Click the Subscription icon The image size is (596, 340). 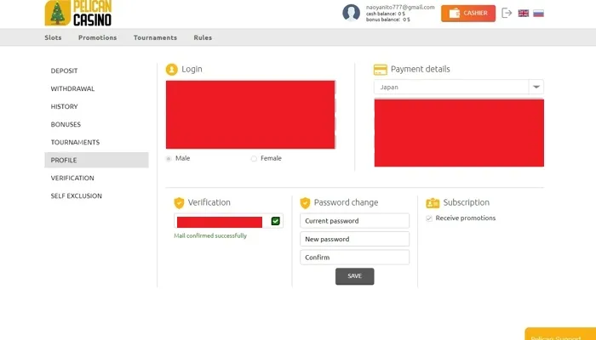[x=433, y=202]
